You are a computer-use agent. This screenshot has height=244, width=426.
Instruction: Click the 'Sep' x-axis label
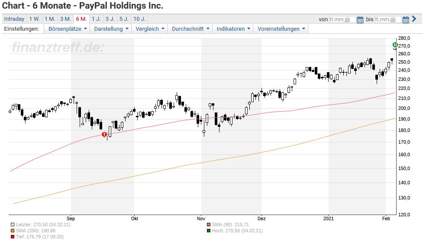click(x=71, y=218)
